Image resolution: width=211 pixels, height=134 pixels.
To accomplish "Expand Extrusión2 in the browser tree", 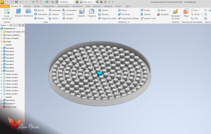I will [x=1, y=48].
